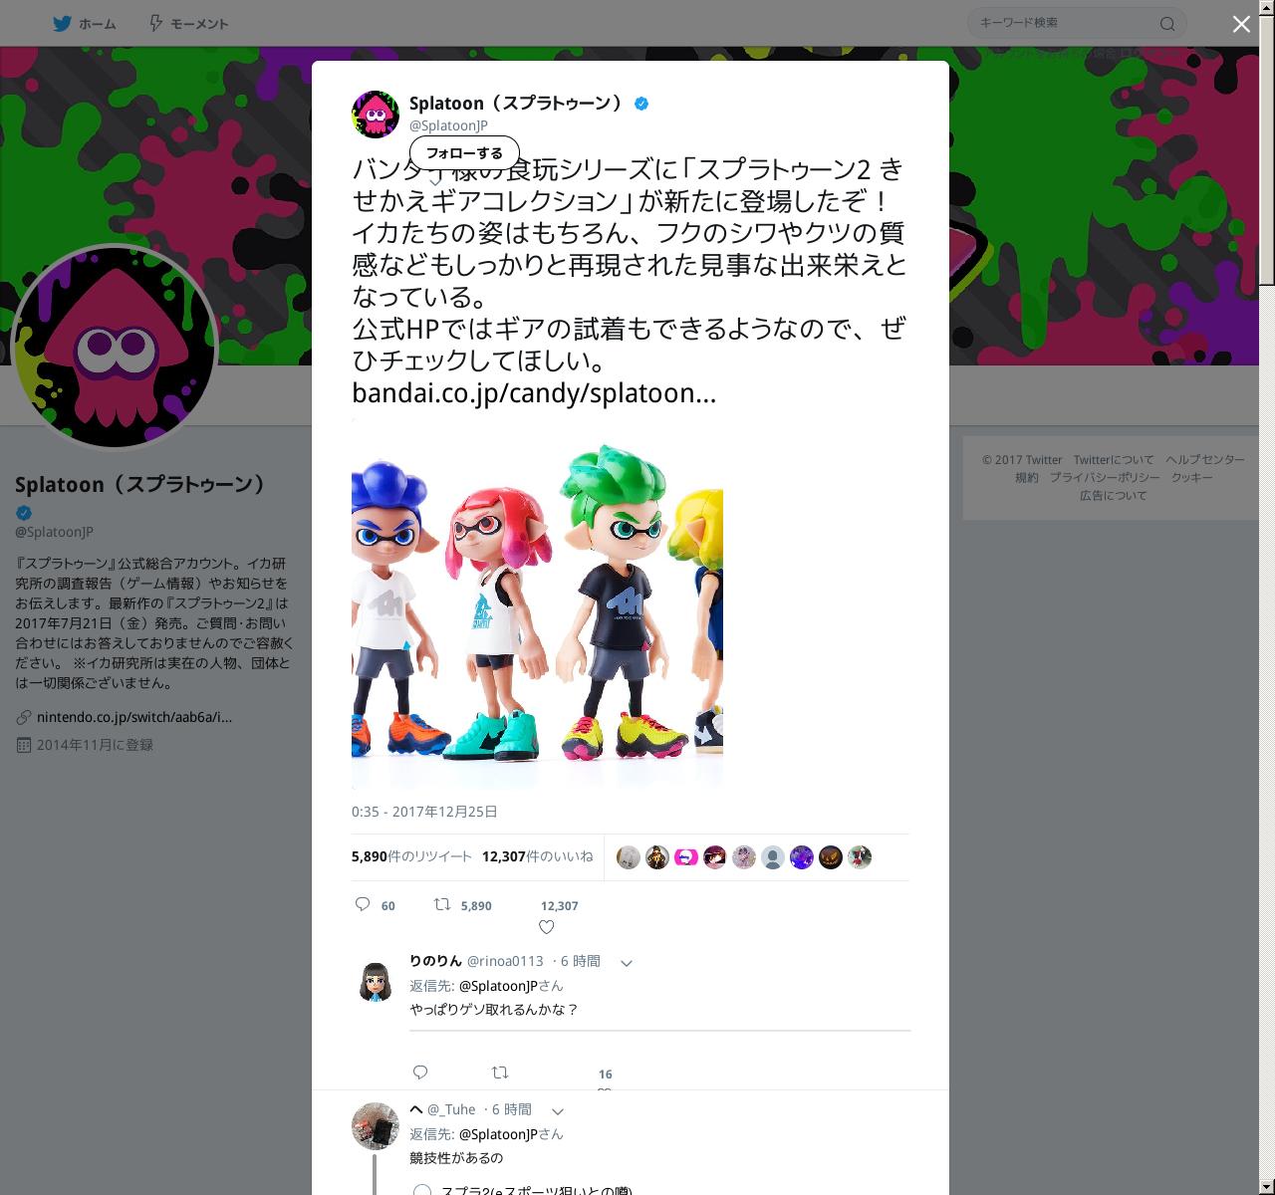1275x1195 pixels.
Task: Open the nintendo.co.jp profile link
Action: click(x=134, y=717)
